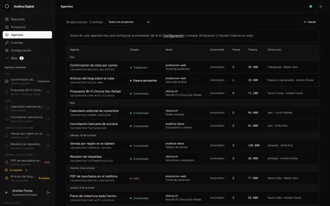The height and width of the screenshot is (206, 330).
Task: Open the Ventas por región en el tablero row
Action: point(192,146)
